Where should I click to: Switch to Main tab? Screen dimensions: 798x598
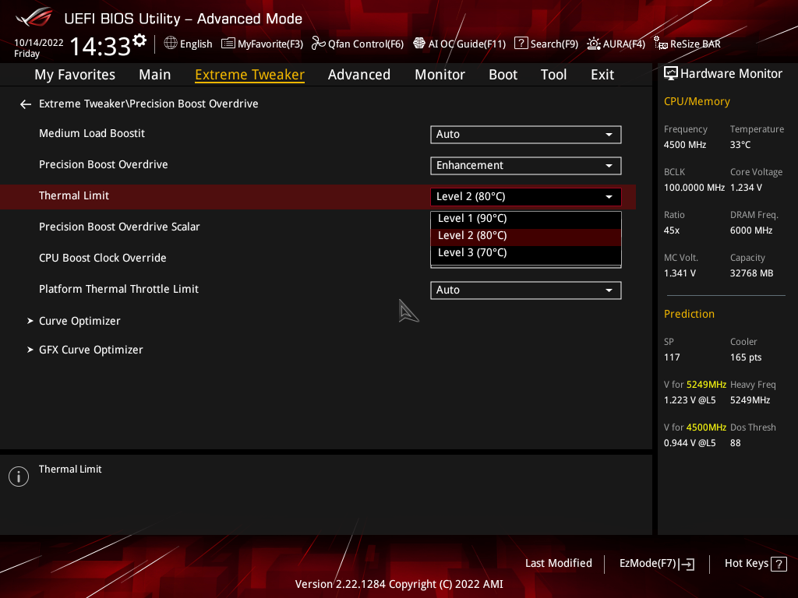155,75
